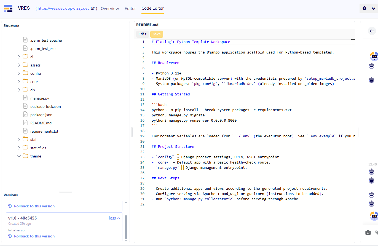The height and width of the screenshot is (246, 378).
Task: Open the help question mark menu
Action: click(x=364, y=8)
